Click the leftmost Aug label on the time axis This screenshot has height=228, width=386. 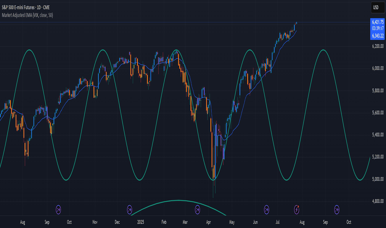coord(23,222)
